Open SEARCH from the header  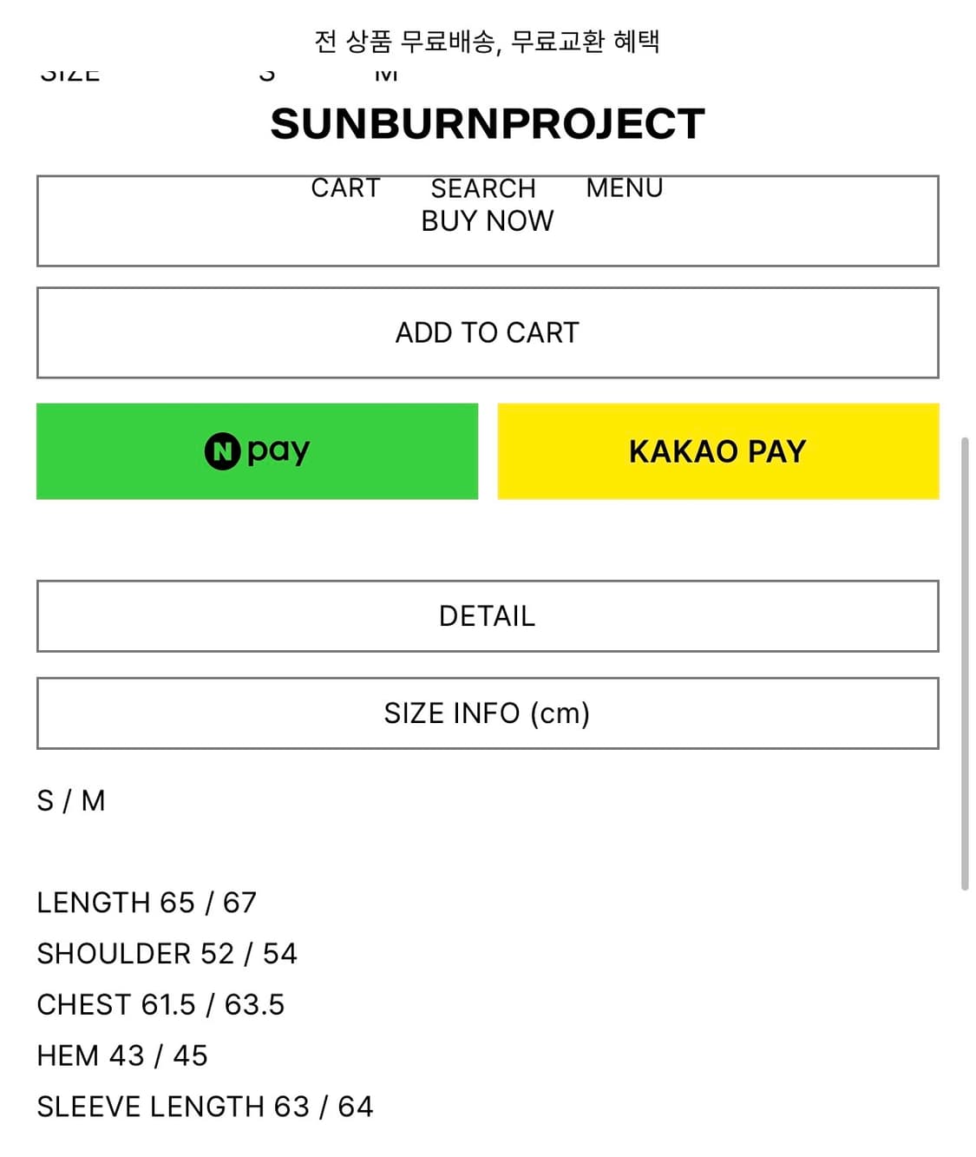(483, 187)
